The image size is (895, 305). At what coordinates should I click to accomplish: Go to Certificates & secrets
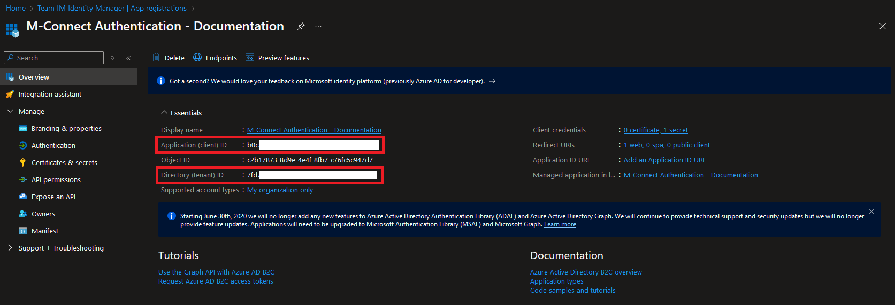[64, 163]
